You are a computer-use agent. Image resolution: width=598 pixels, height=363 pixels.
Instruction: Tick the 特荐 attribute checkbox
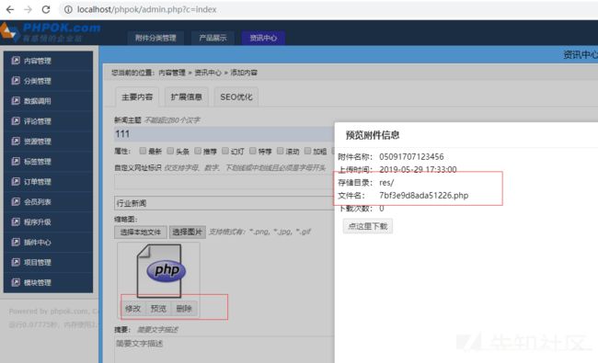253,151
